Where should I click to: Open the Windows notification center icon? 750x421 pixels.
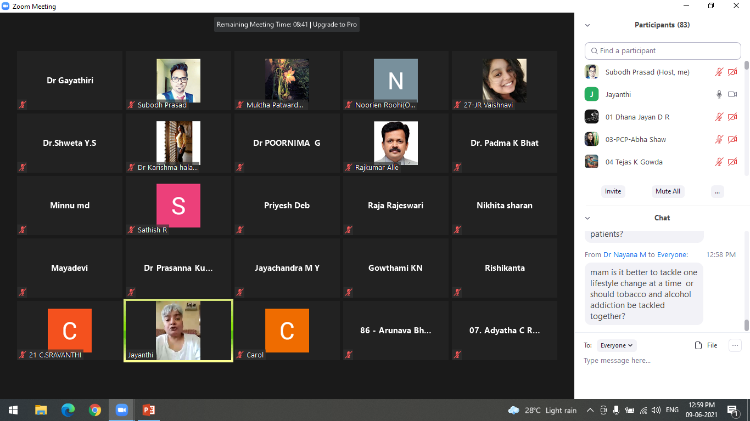click(732, 410)
